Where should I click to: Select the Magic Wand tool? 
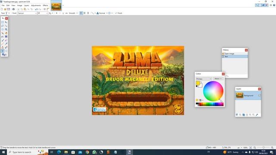(x=3, y=33)
